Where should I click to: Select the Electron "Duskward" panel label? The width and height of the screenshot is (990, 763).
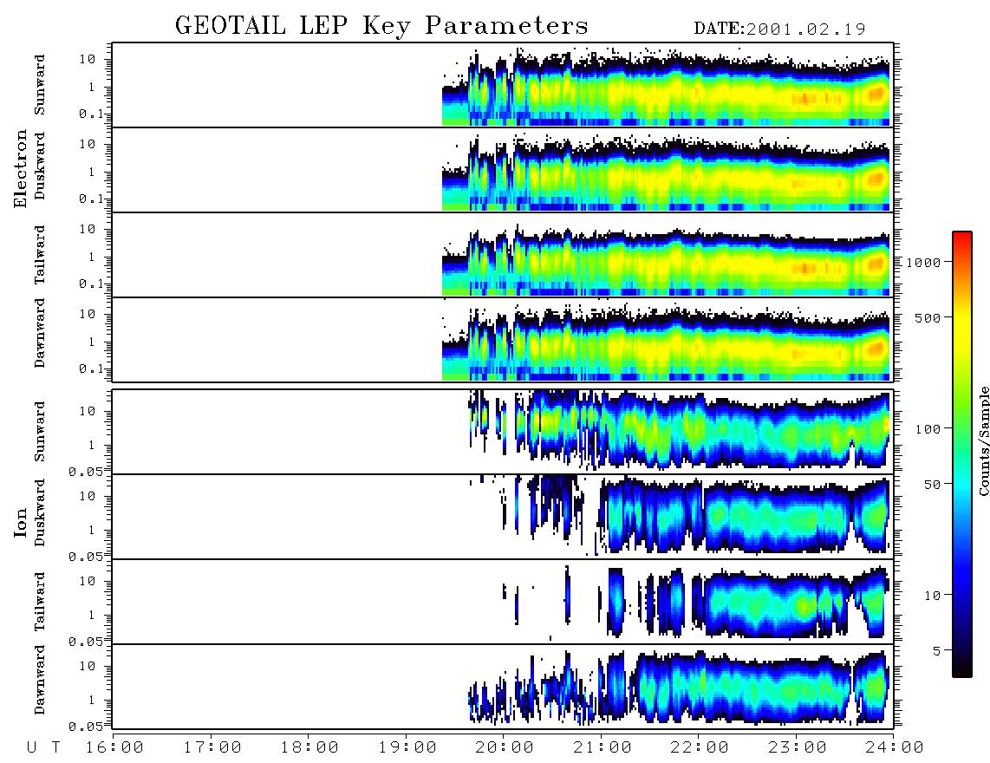[x=40, y=166]
